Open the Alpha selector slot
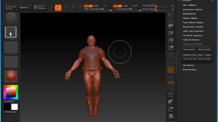This screenshot has height=122, width=218. [11, 48]
